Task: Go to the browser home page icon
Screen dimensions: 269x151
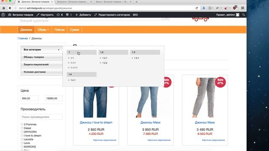Action: [x=4, y=8]
